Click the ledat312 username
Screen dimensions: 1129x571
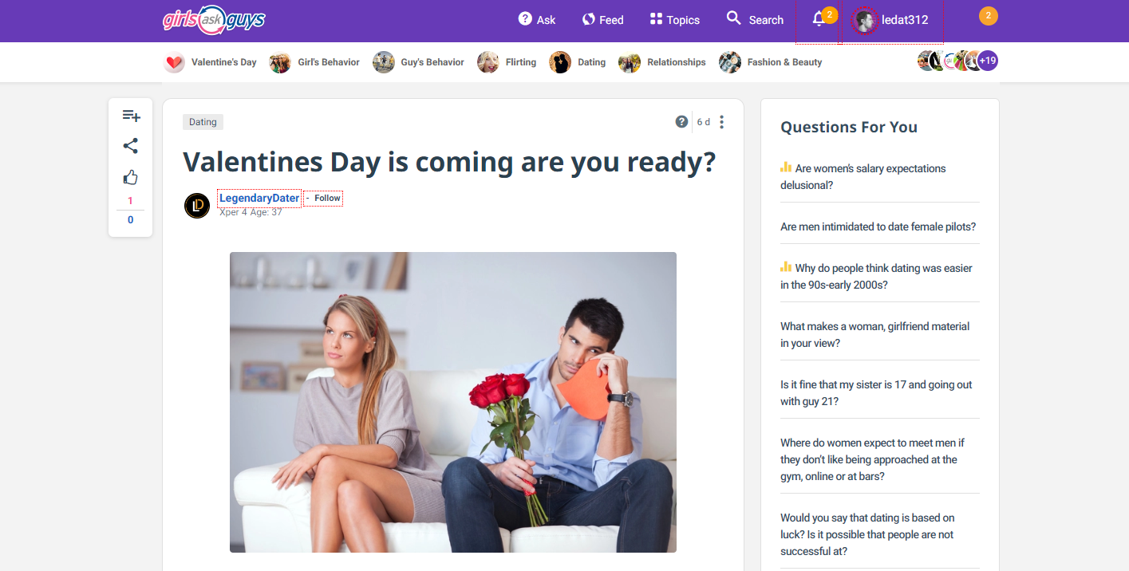(905, 20)
